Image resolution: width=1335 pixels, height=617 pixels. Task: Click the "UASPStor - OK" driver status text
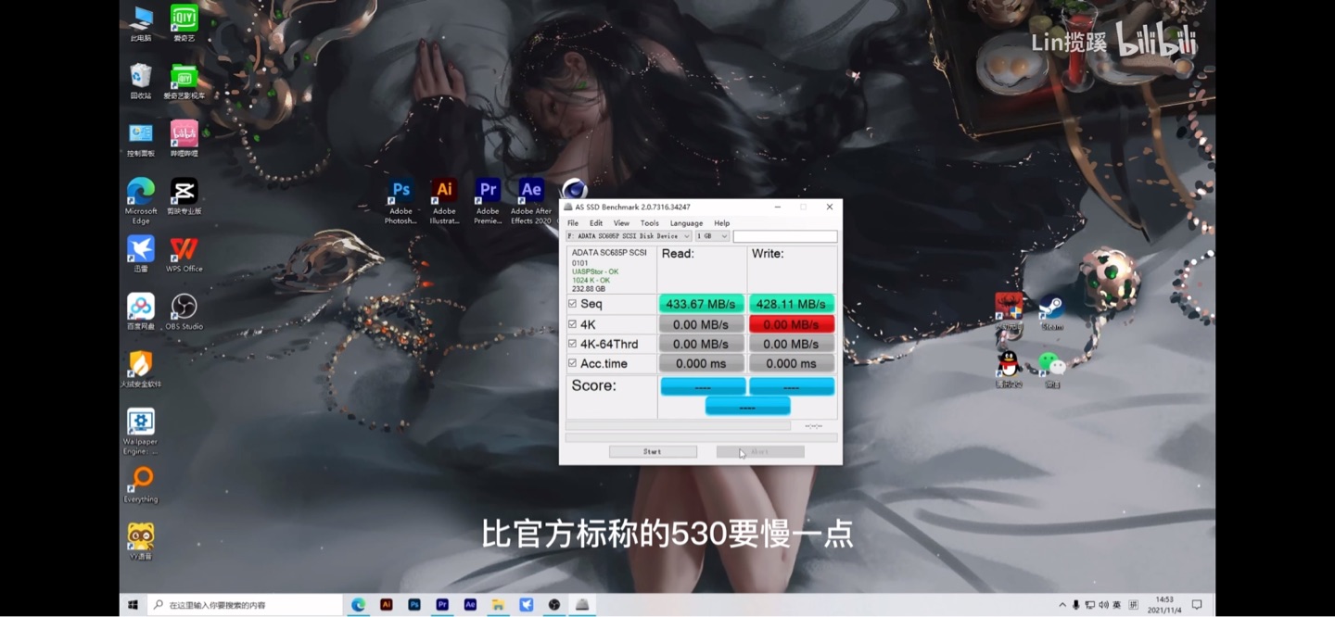click(595, 271)
